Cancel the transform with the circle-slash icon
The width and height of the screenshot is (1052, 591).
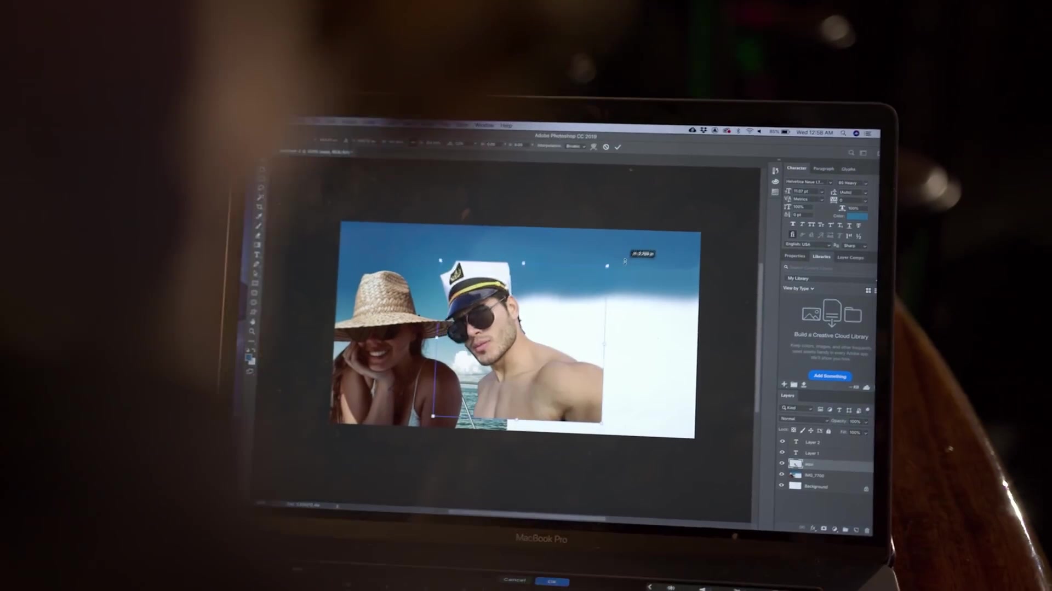tap(606, 147)
